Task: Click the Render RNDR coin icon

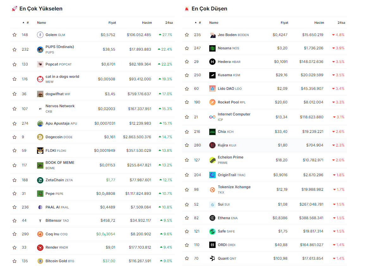Action: [40, 247]
